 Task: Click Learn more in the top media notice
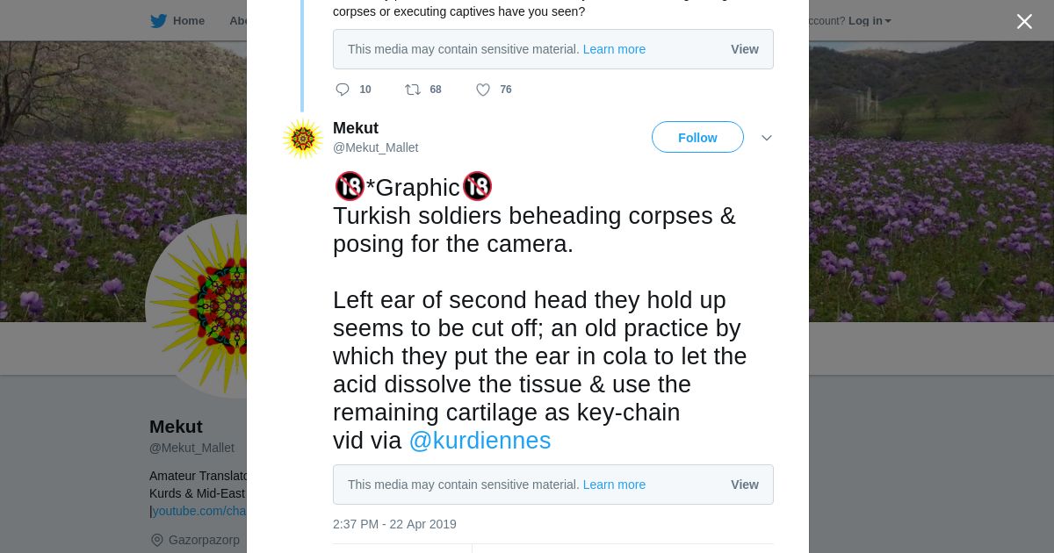pos(614,49)
